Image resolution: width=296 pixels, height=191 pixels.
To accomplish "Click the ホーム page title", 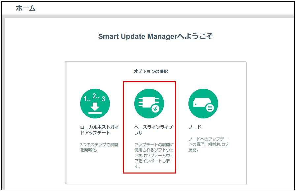I will point(26,8).
